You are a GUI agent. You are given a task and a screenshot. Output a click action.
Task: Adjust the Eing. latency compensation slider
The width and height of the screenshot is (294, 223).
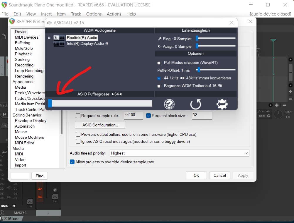point(216,38)
